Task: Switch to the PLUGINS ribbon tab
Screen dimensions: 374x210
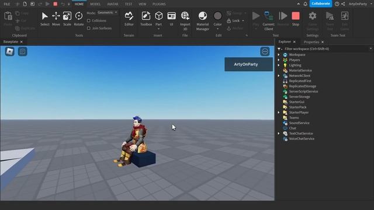Action: 159,4
